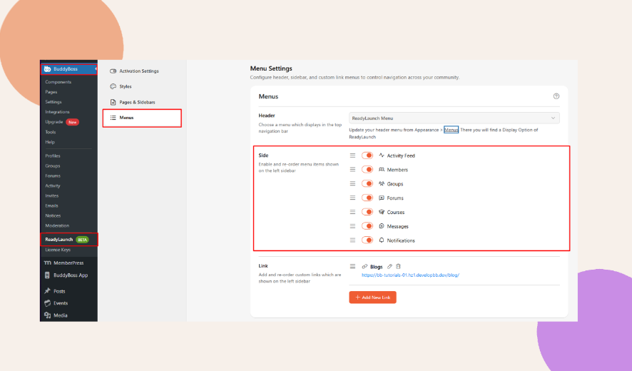Image resolution: width=632 pixels, height=371 pixels.
Task: Delete the Blogs link with trash icon
Action: (399, 266)
